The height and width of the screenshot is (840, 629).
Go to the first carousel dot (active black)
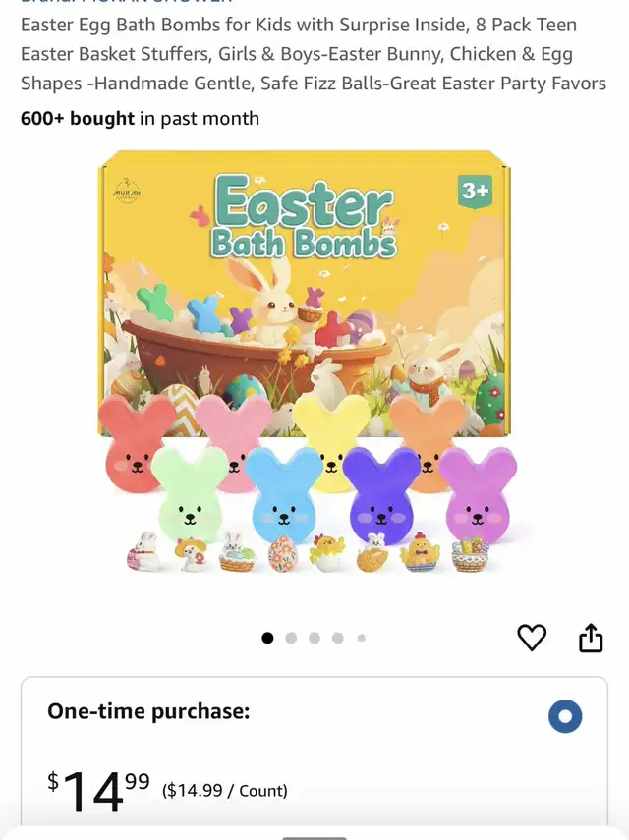point(267,638)
